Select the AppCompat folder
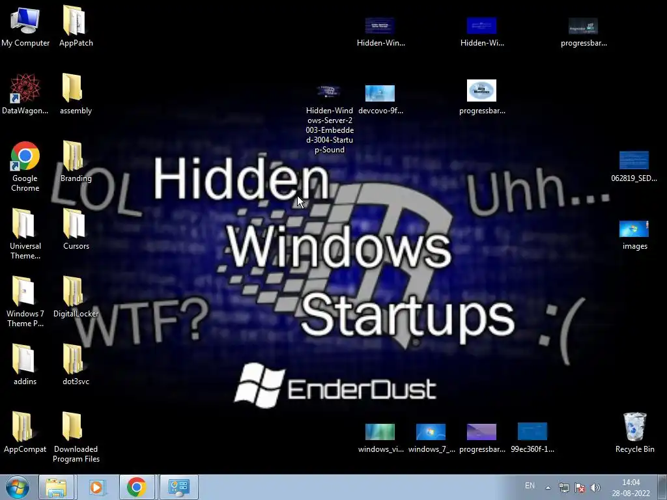The image size is (667, 500). pos(25,432)
